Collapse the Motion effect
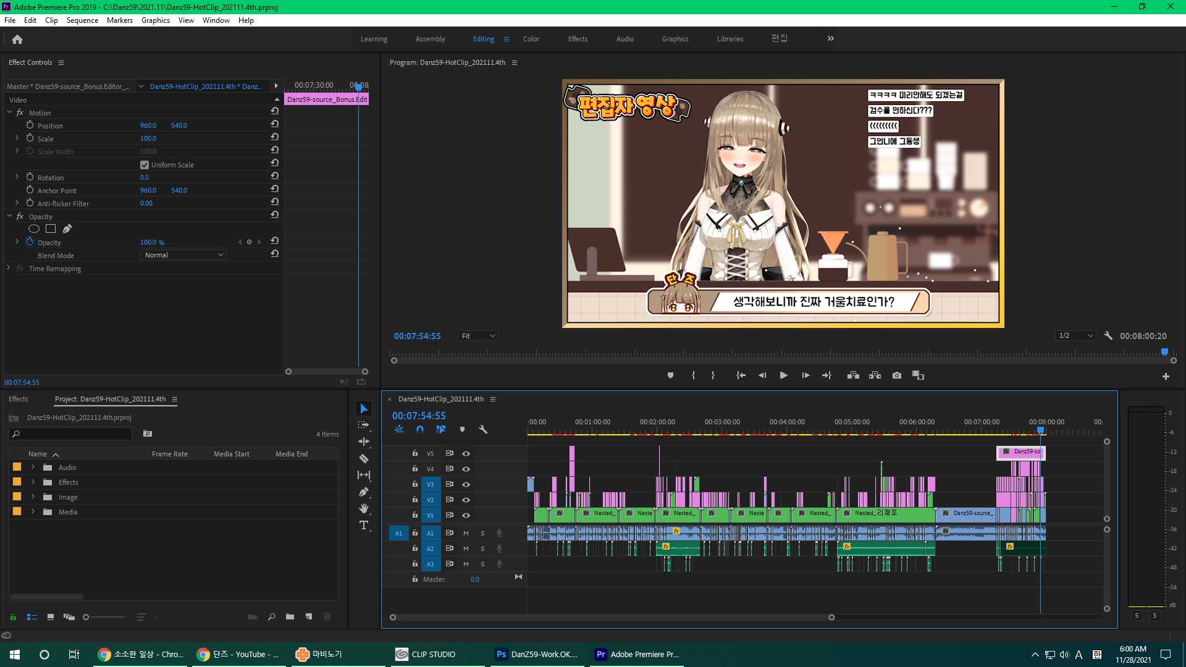 (9, 112)
